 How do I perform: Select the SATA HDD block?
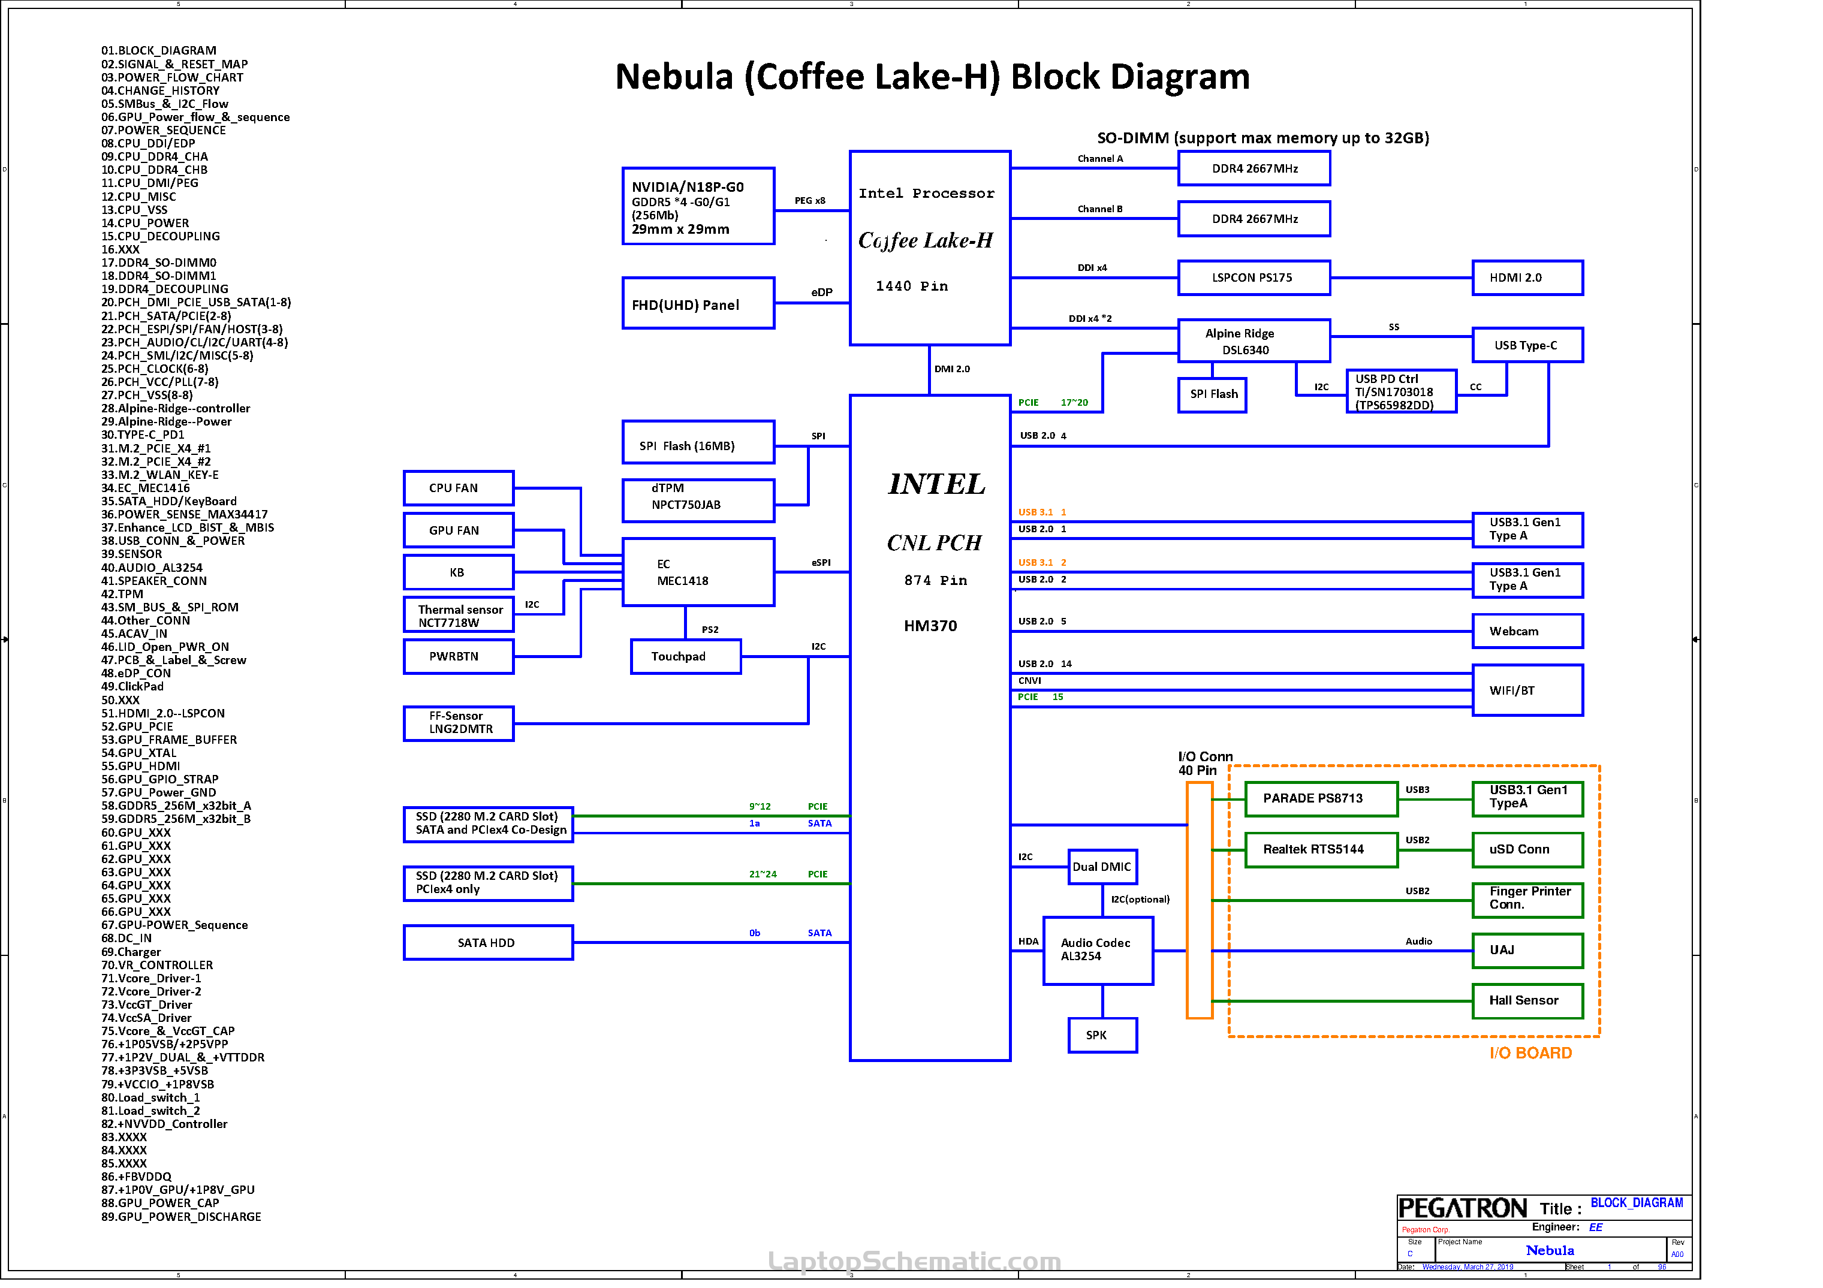click(489, 943)
